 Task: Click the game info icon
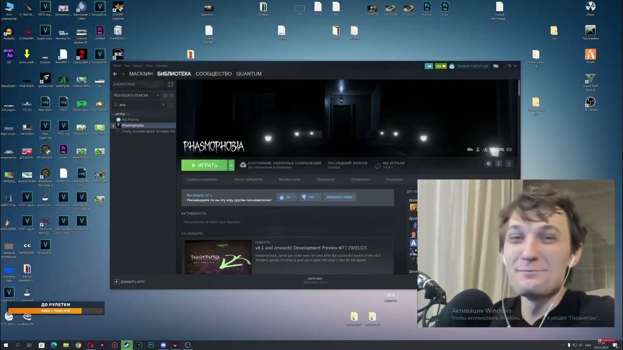(x=499, y=164)
